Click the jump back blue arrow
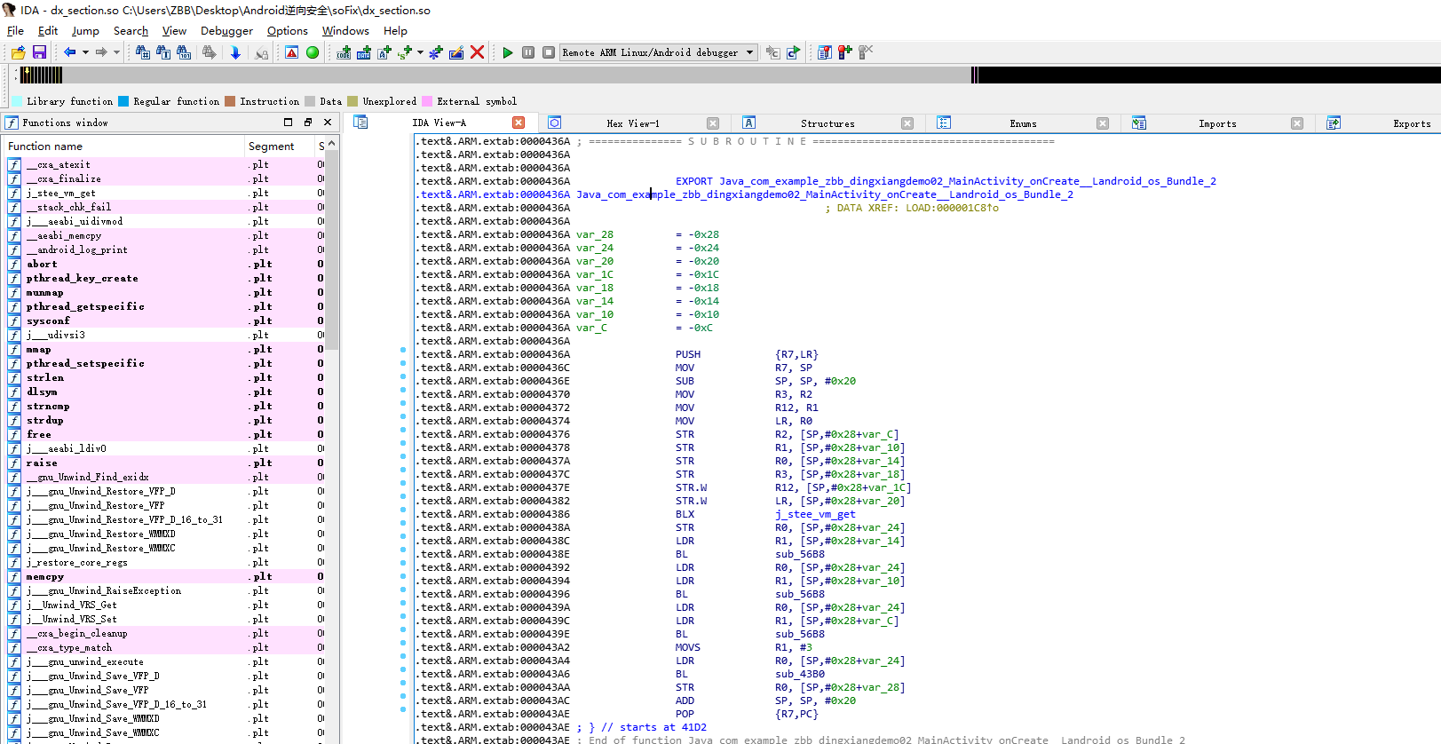 pyautogui.click(x=69, y=53)
